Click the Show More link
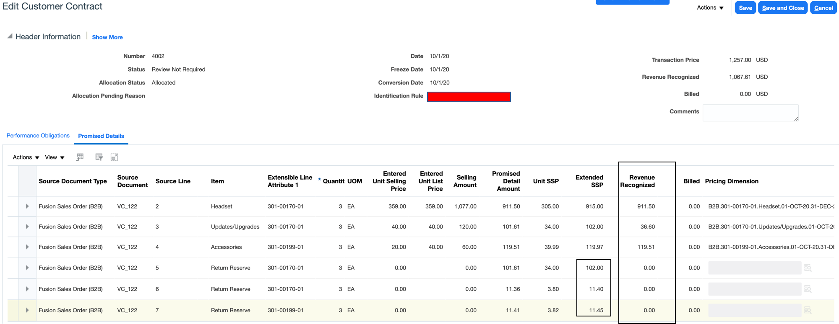This screenshot has width=839, height=324. (107, 37)
